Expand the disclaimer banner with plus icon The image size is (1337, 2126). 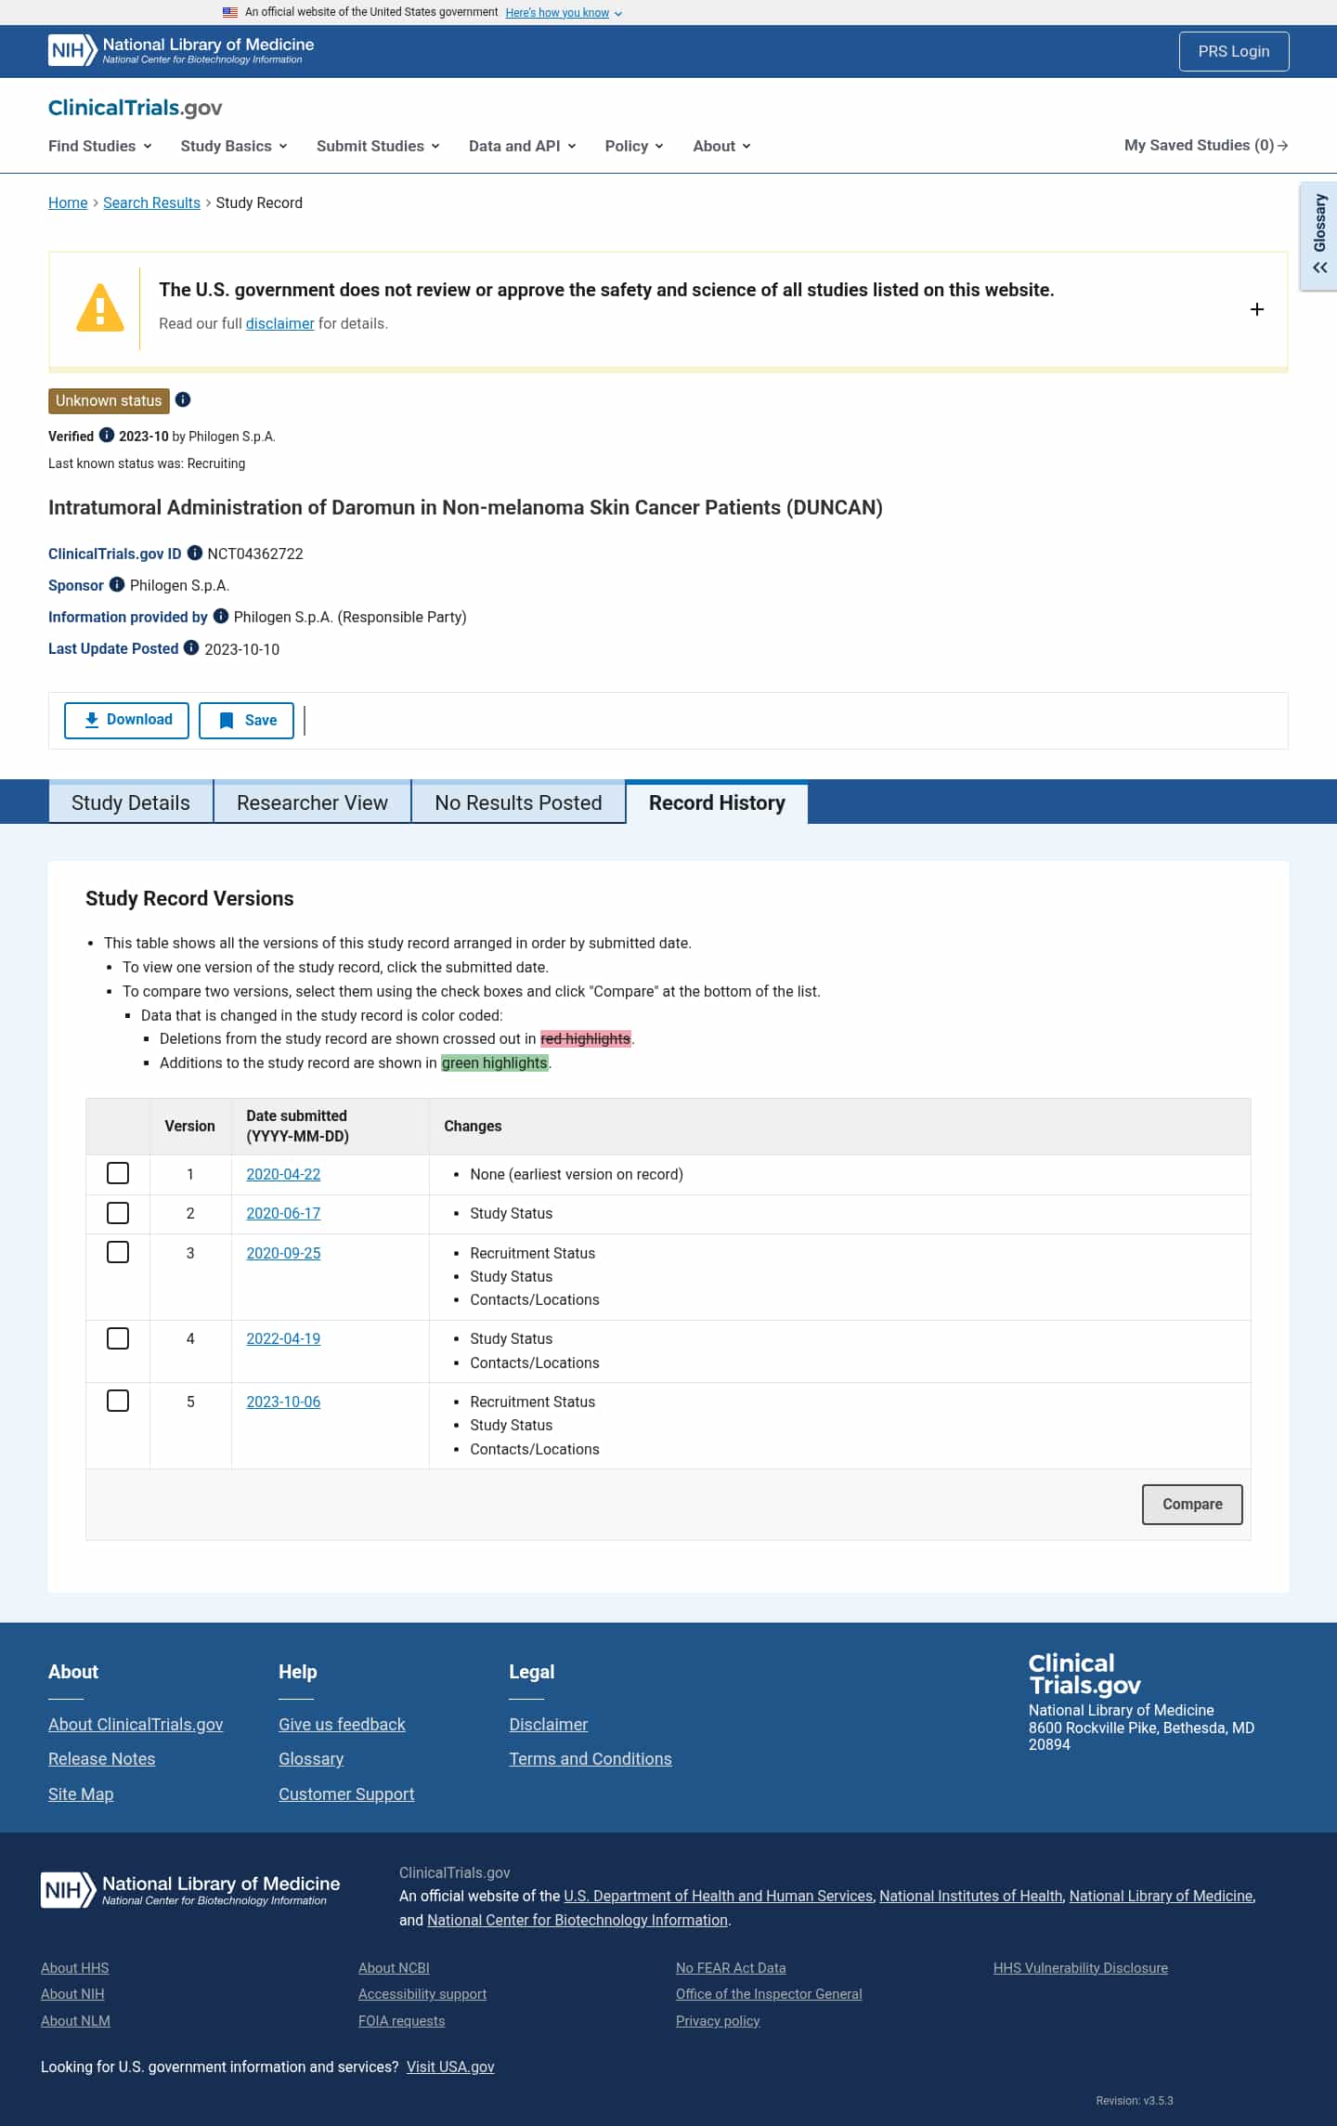1257,309
